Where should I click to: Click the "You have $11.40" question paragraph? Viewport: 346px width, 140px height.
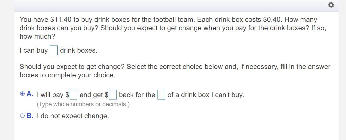point(172,28)
